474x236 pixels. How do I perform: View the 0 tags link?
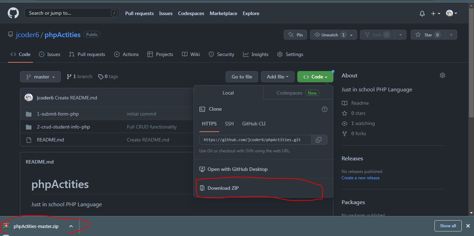[108, 77]
